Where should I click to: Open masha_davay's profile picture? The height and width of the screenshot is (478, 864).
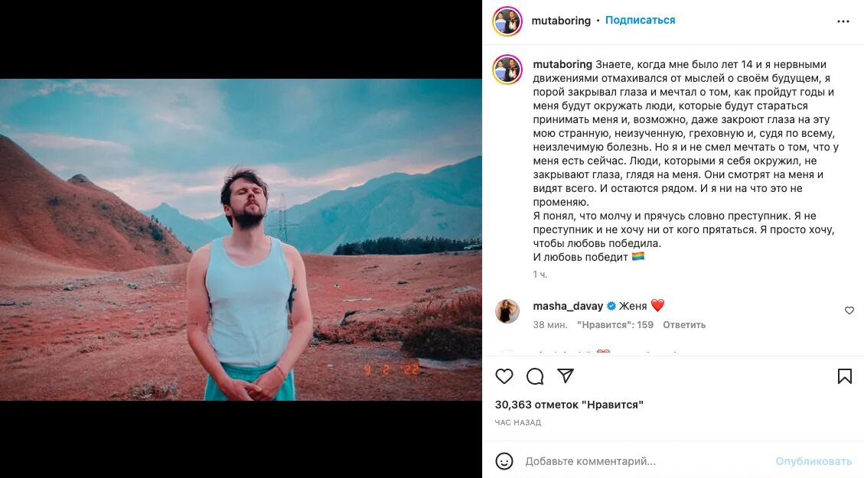507,311
